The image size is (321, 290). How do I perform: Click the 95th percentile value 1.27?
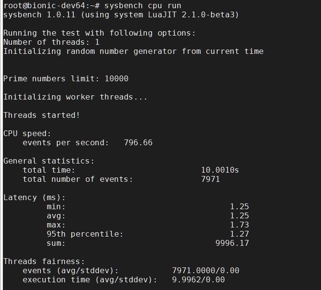(239, 234)
